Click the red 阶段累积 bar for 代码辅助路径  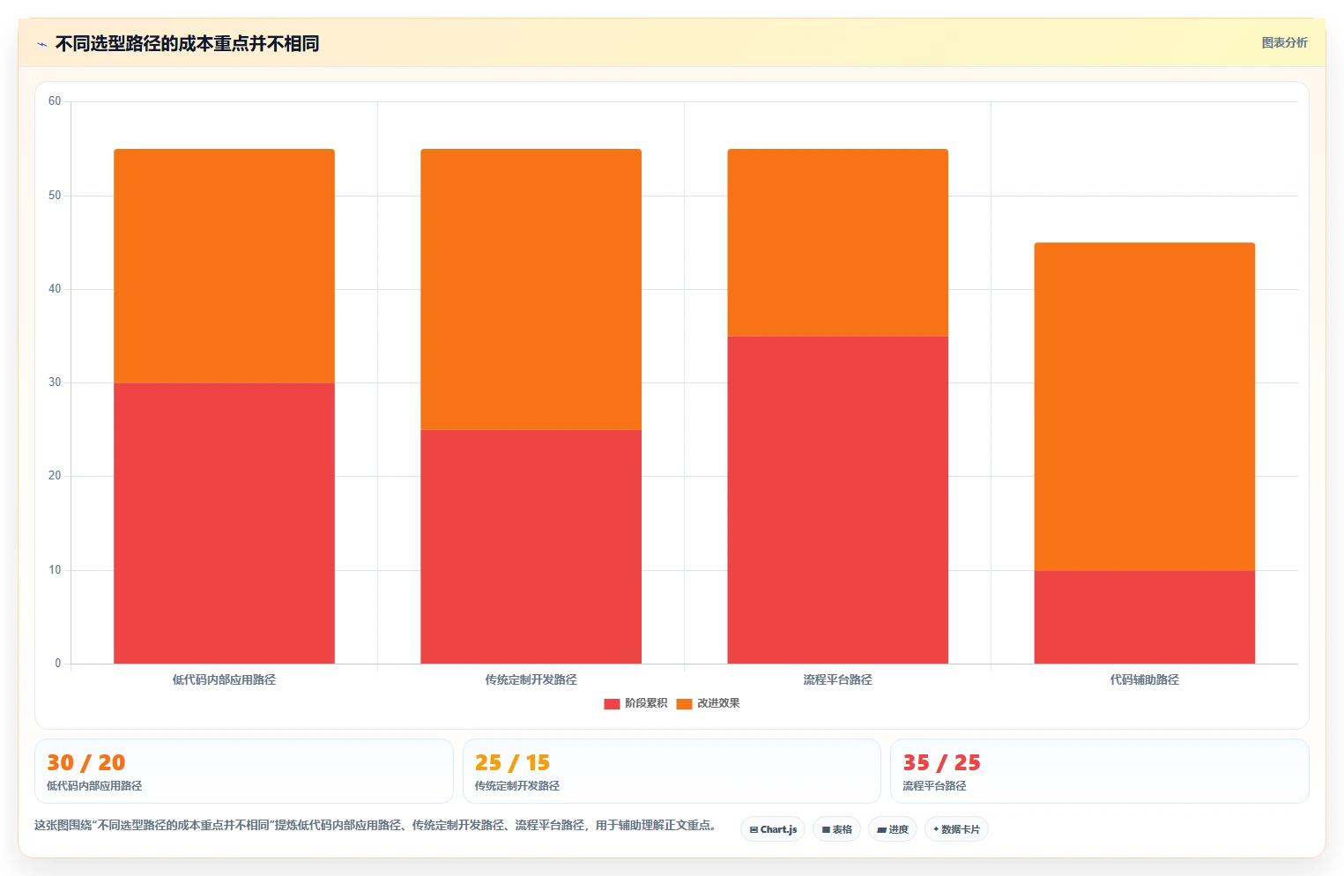click(x=1144, y=617)
